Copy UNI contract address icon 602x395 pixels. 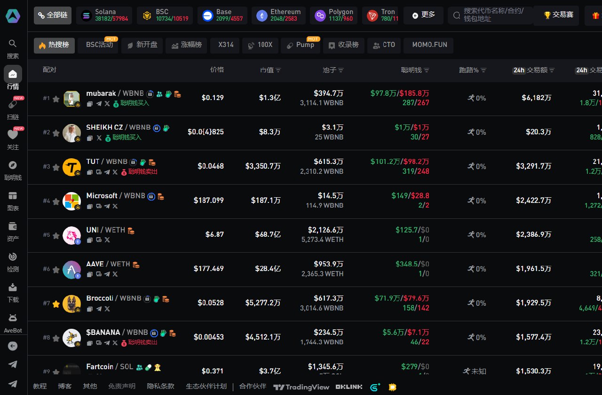click(x=89, y=240)
